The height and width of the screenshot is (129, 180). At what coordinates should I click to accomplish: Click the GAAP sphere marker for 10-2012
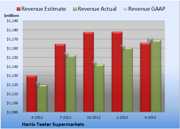tap(94, 64)
